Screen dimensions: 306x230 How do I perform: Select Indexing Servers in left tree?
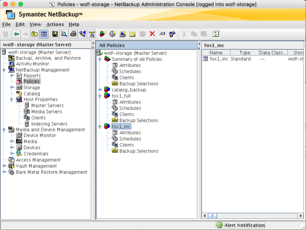tap(49, 124)
